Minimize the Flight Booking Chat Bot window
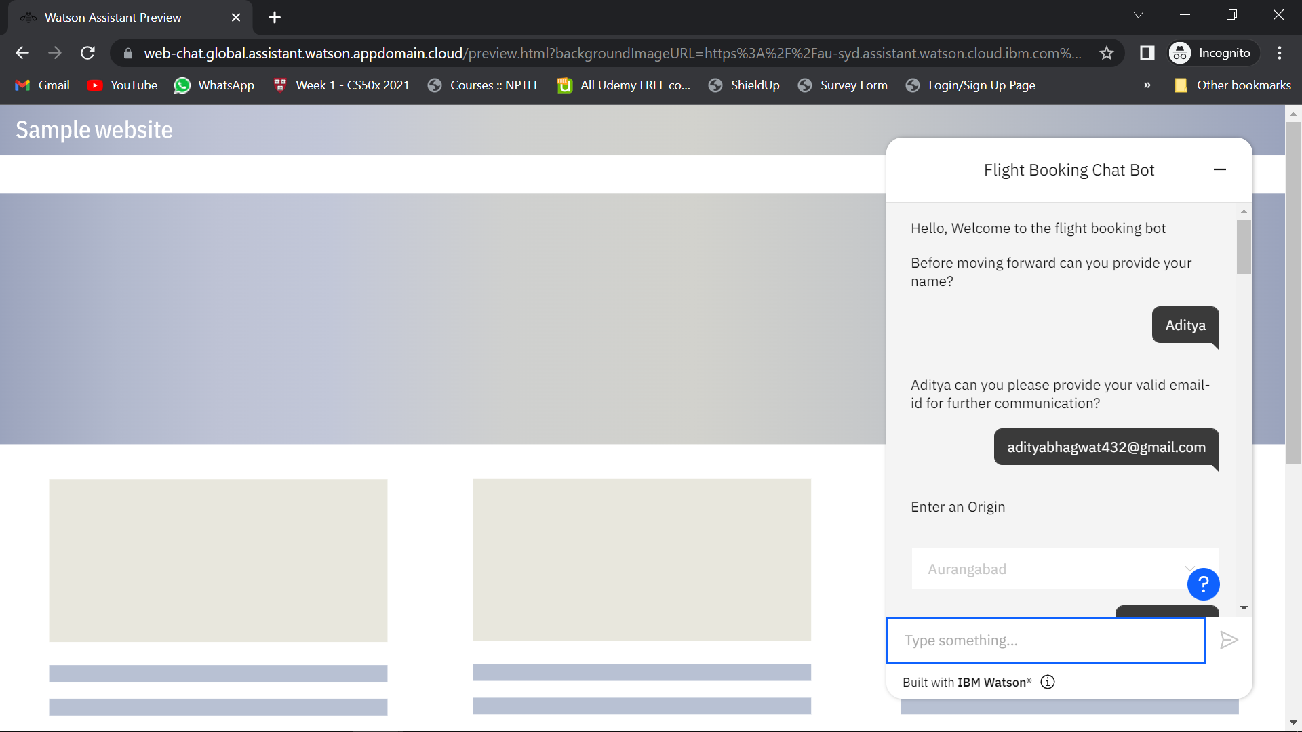The image size is (1302, 732). click(x=1219, y=169)
